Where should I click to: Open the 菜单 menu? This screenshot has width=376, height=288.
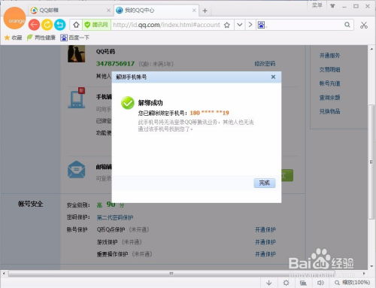point(317,5)
